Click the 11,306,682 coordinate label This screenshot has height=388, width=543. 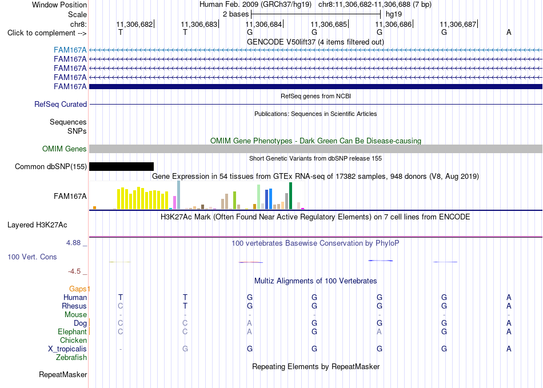(134, 24)
